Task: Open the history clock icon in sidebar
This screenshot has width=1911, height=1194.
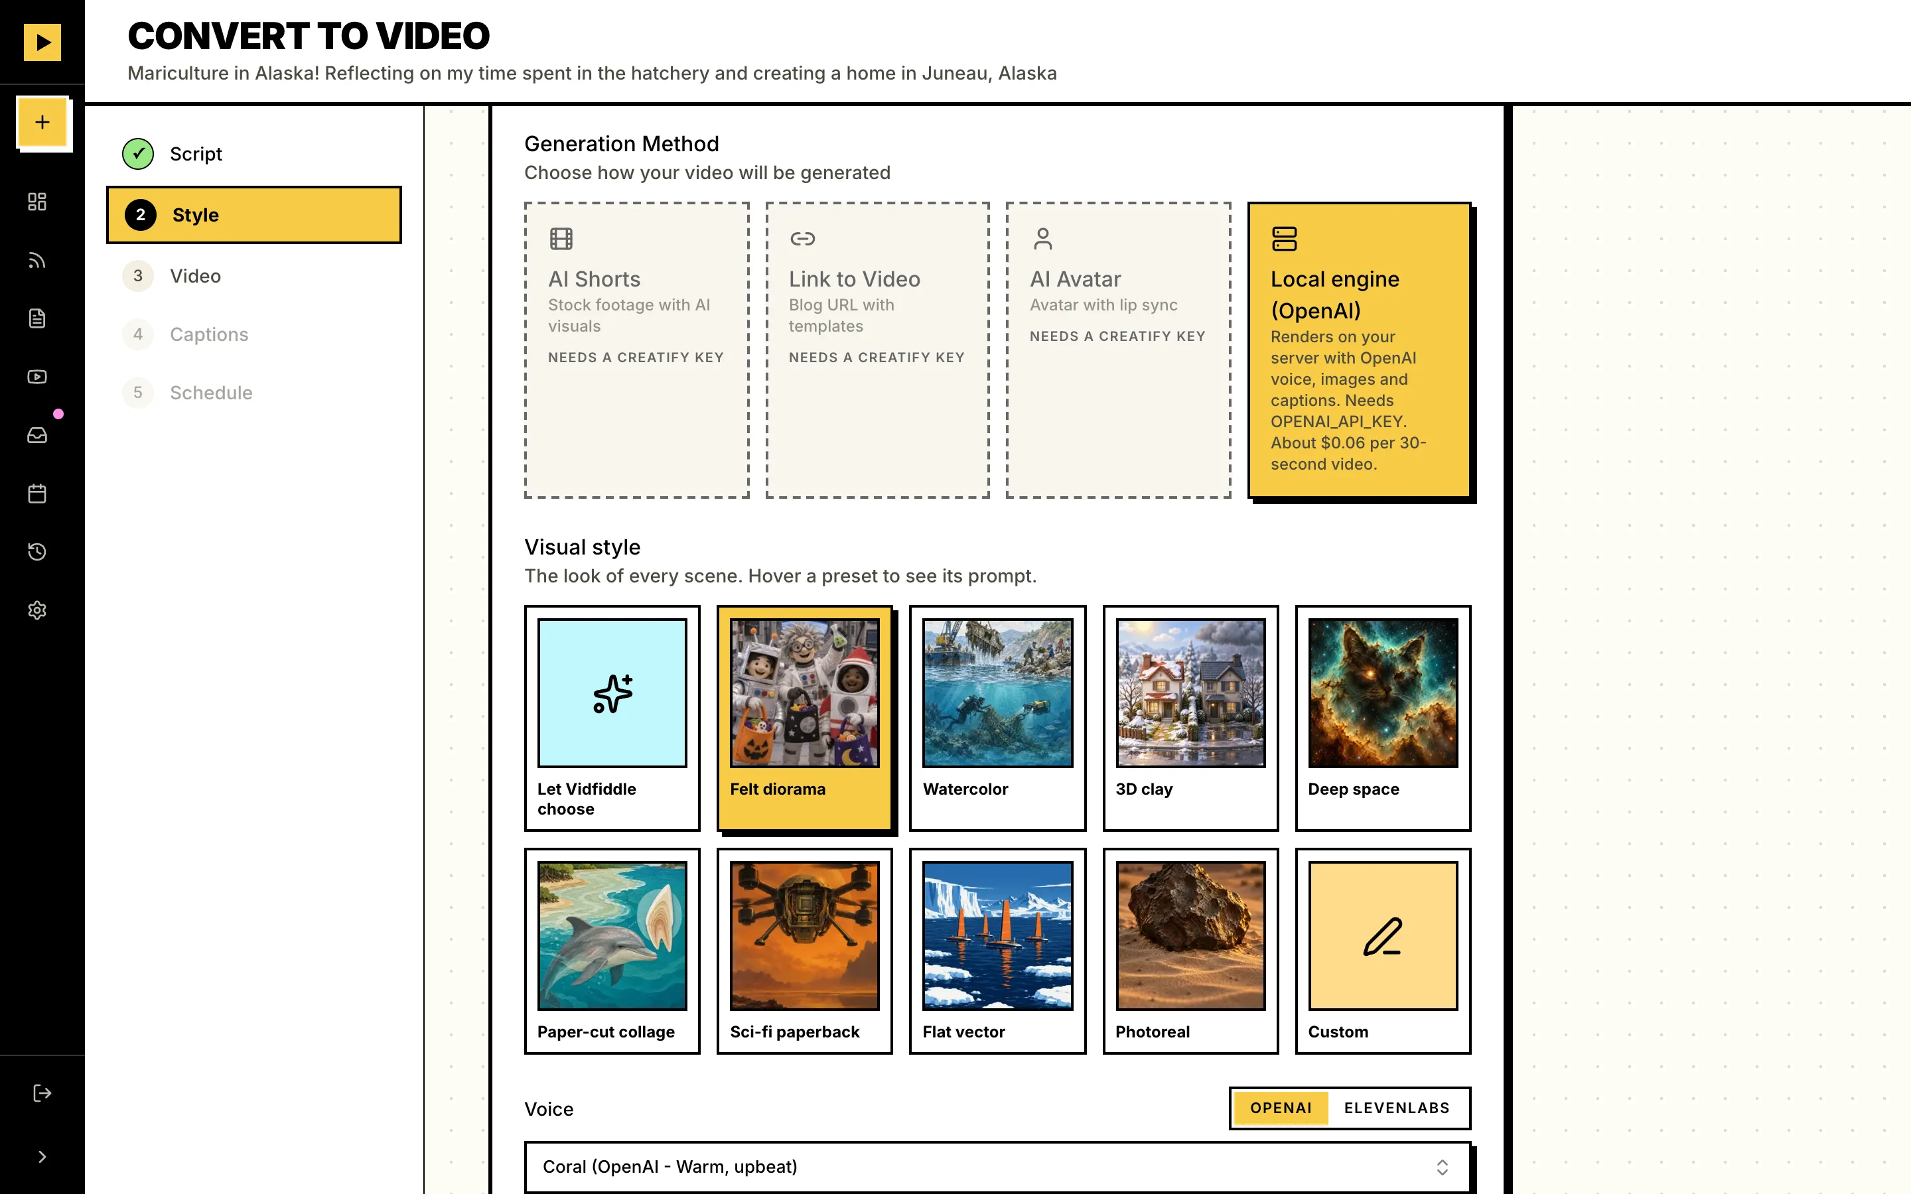Action: pyautogui.click(x=37, y=552)
